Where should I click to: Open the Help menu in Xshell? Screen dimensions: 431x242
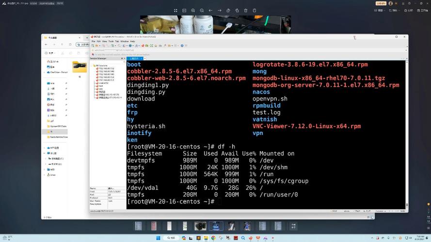[x=133, y=42]
